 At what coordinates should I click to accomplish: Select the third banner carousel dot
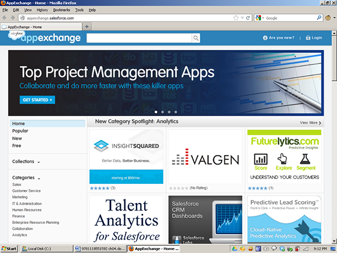(x=169, y=112)
